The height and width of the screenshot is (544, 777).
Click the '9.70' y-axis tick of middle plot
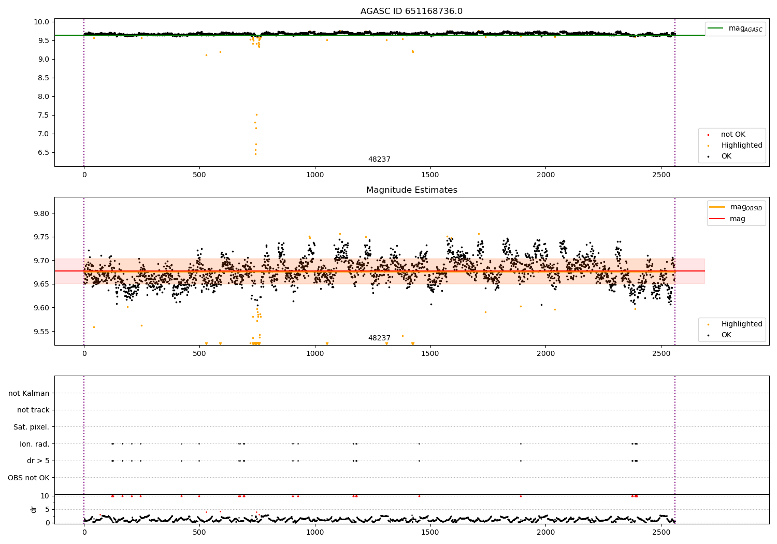click(x=42, y=261)
